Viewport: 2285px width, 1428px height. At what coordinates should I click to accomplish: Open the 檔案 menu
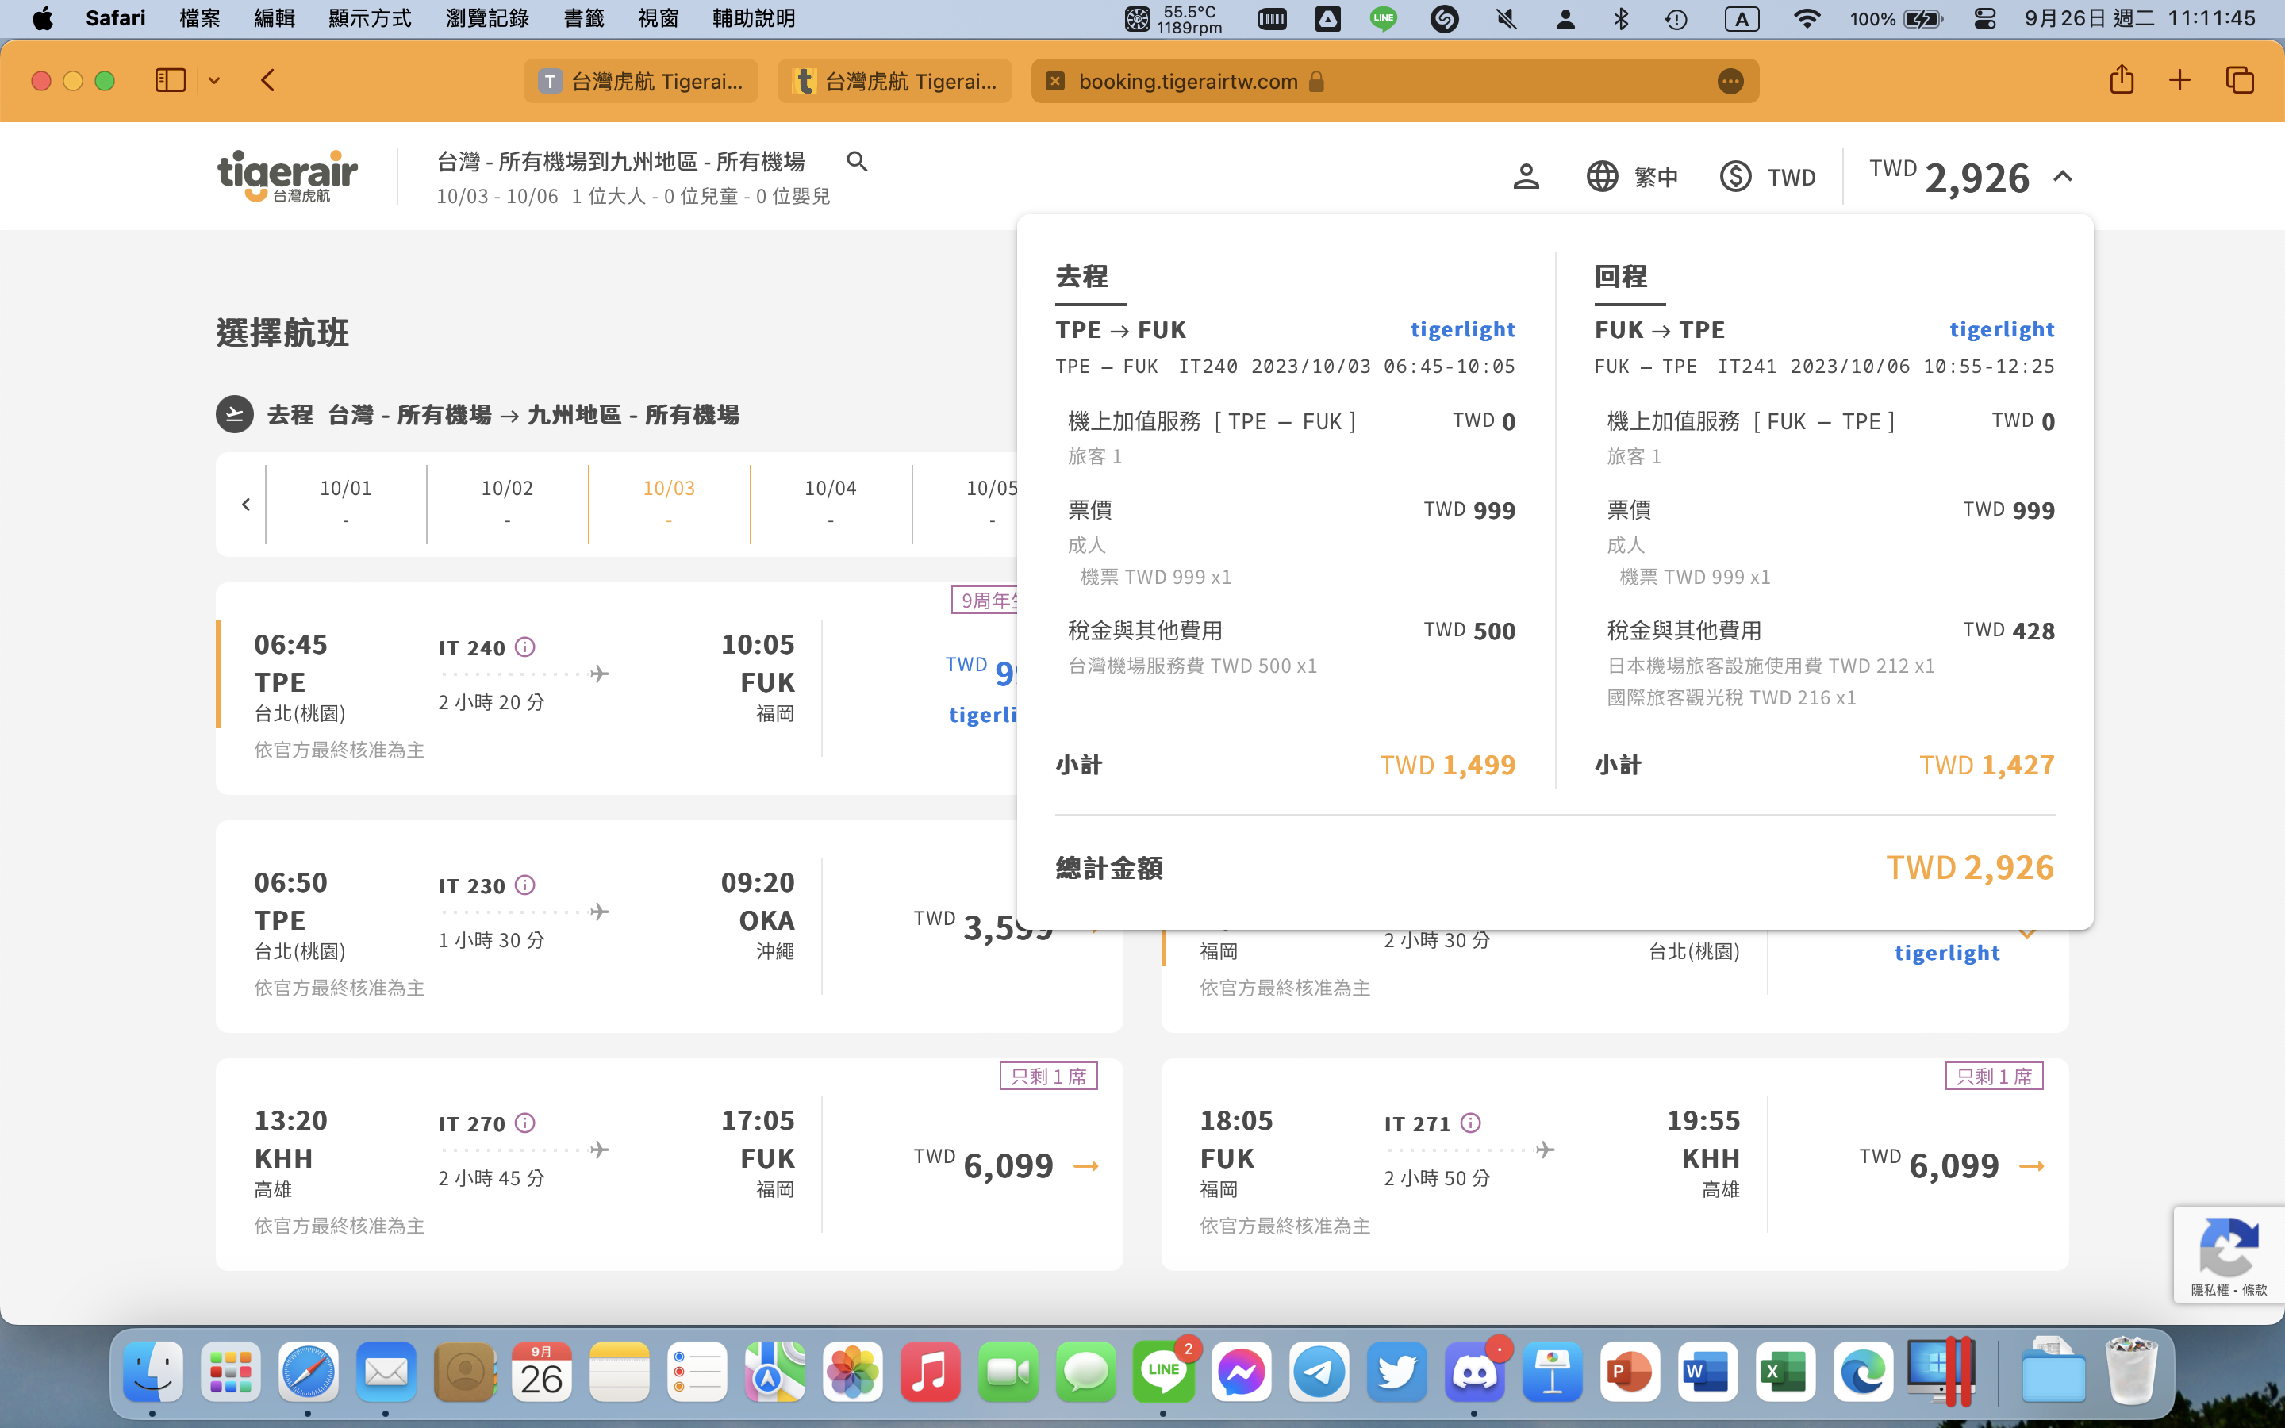click(199, 18)
